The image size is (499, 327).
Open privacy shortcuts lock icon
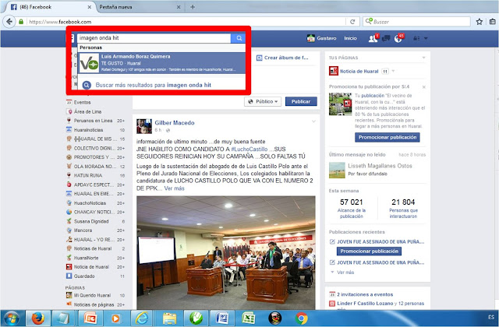click(416, 38)
